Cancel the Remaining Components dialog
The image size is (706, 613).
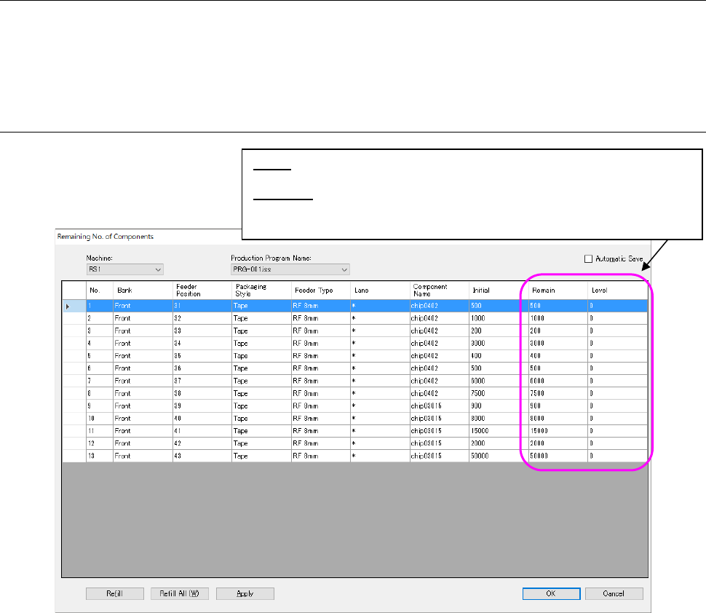point(614,593)
